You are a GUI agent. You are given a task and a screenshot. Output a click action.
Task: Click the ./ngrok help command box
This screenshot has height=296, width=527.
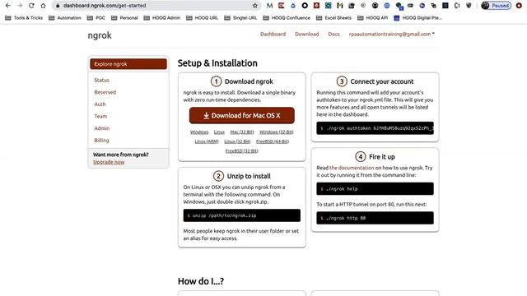(x=375, y=188)
